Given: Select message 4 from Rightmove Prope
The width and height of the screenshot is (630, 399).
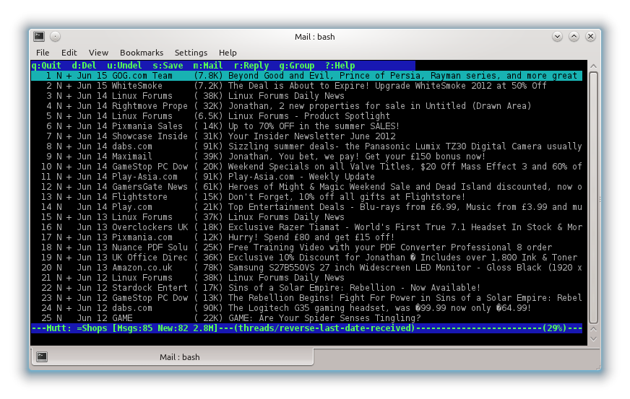Looking at the screenshot, I should 306,106.
